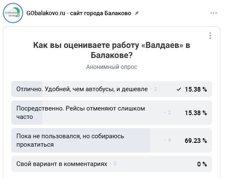Open poll vertical three-dot menu
Viewport: 225px width, 179px height.
pyautogui.click(x=210, y=36)
